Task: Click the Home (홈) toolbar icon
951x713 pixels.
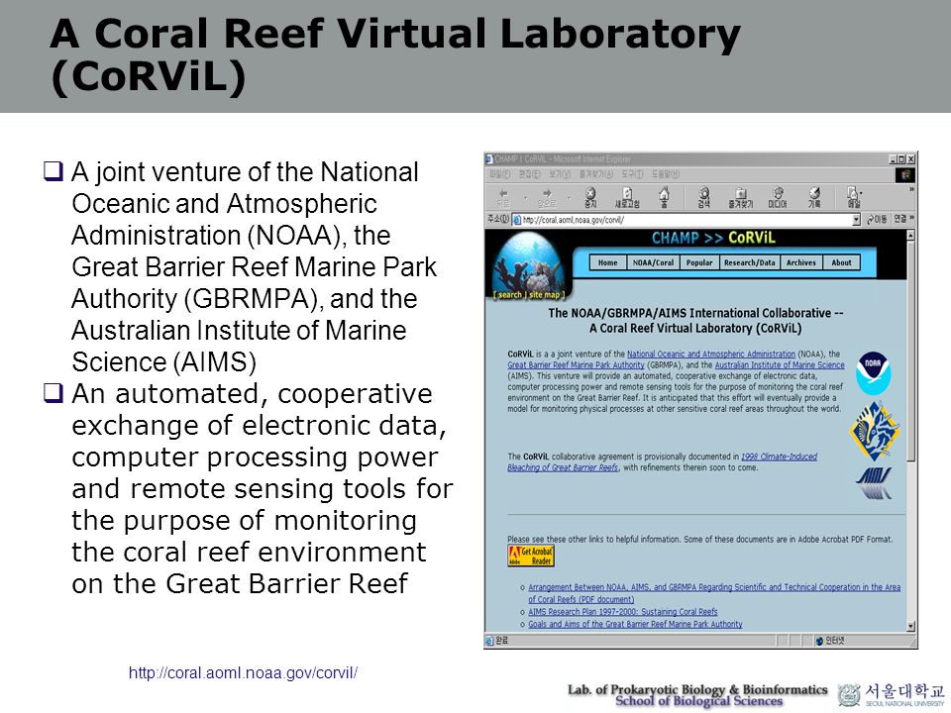Action: pos(664,197)
